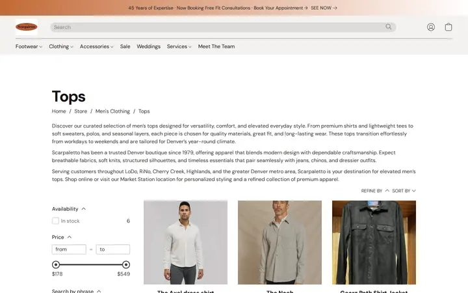Expand the Accessories menu
The height and width of the screenshot is (293, 468).
point(96,46)
